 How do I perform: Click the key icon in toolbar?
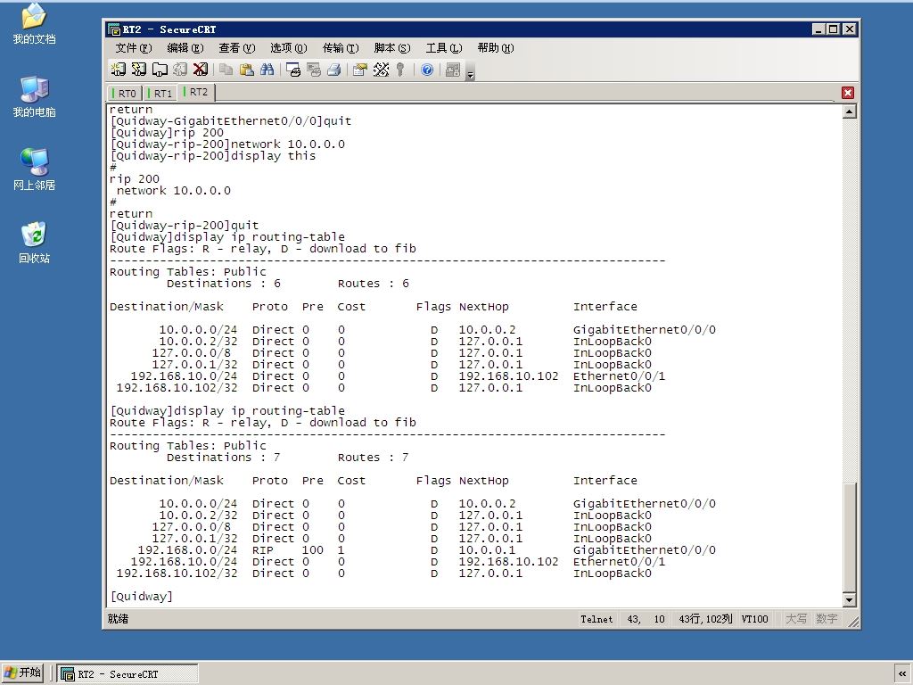[x=400, y=70]
